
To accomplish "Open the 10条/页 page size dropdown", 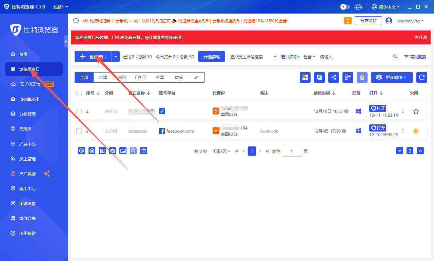I will (x=221, y=151).
